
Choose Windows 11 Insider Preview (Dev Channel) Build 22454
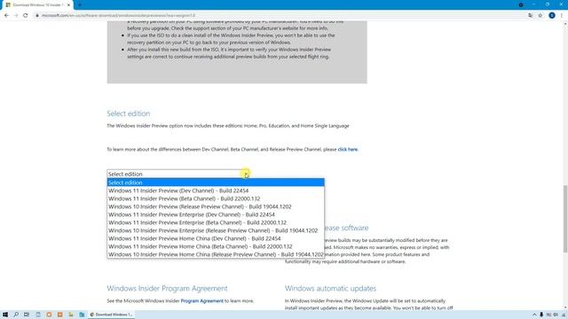(216, 191)
